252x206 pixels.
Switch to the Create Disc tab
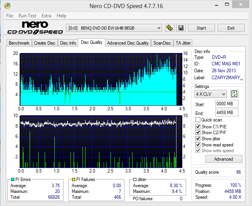pyautogui.click(x=45, y=43)
